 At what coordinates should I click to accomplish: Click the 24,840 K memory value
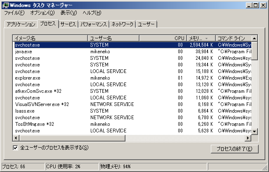tap(204, 58)
